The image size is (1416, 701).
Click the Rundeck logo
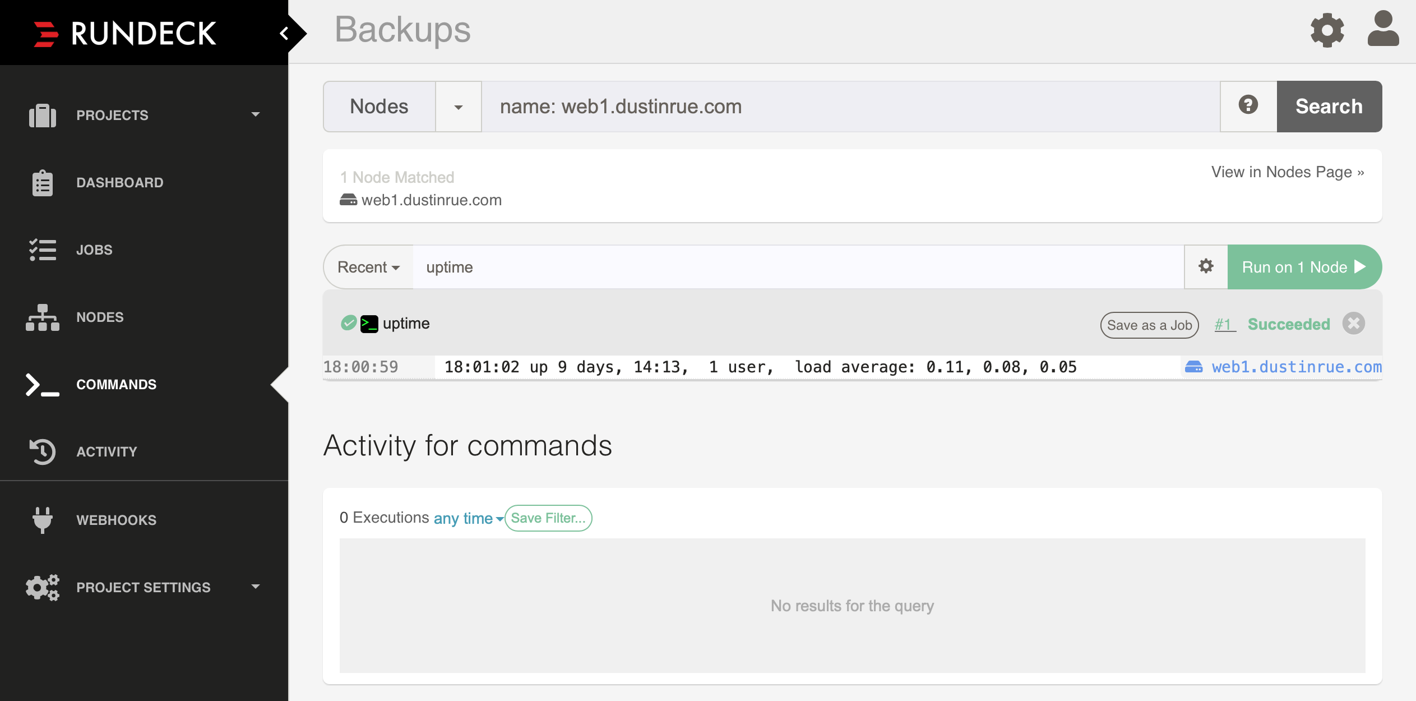tap(125, 34)
